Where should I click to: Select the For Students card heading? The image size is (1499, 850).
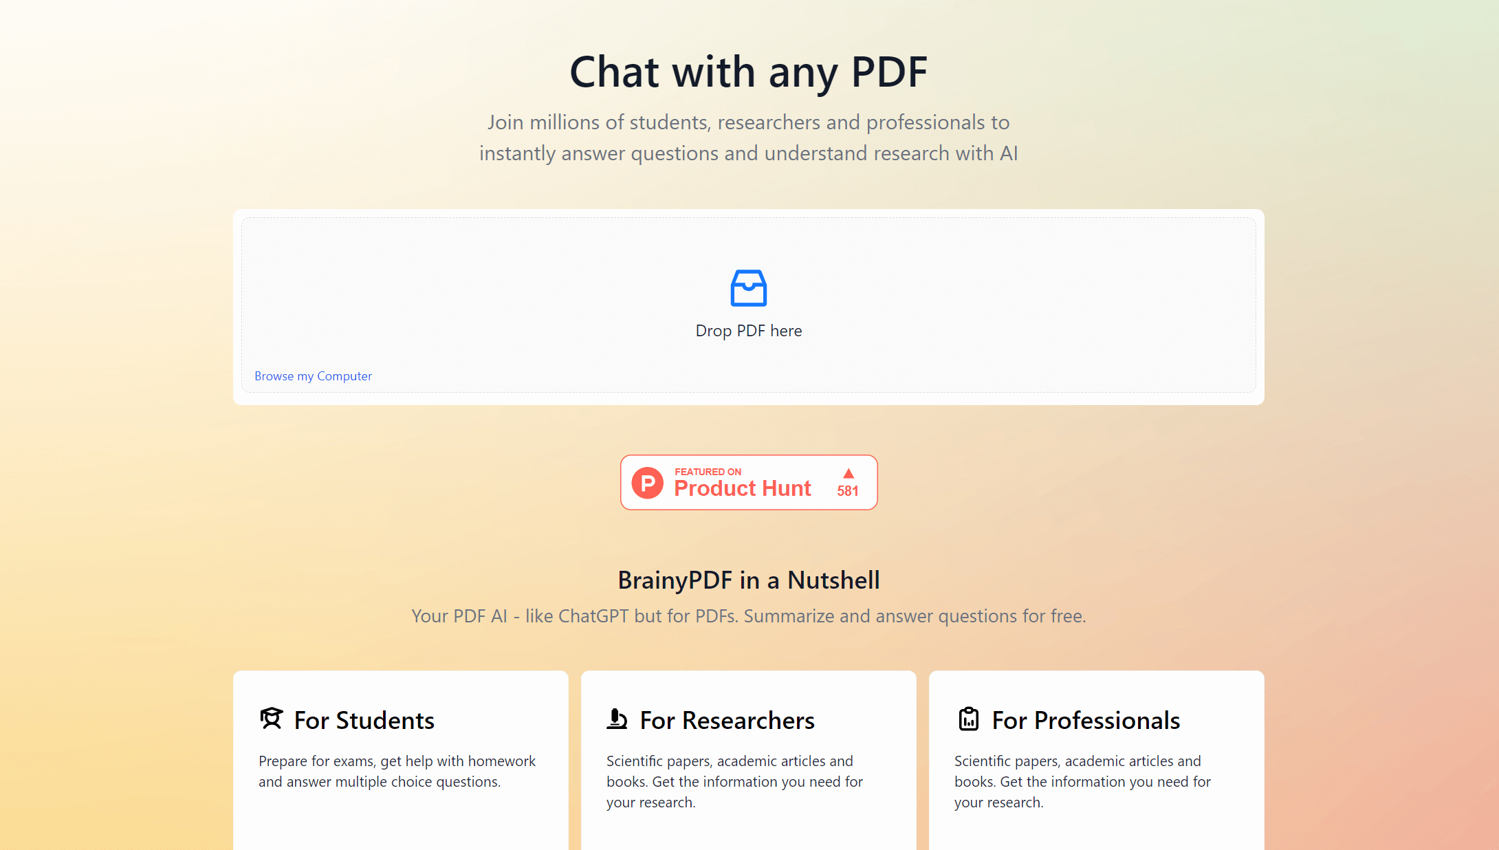364,720
